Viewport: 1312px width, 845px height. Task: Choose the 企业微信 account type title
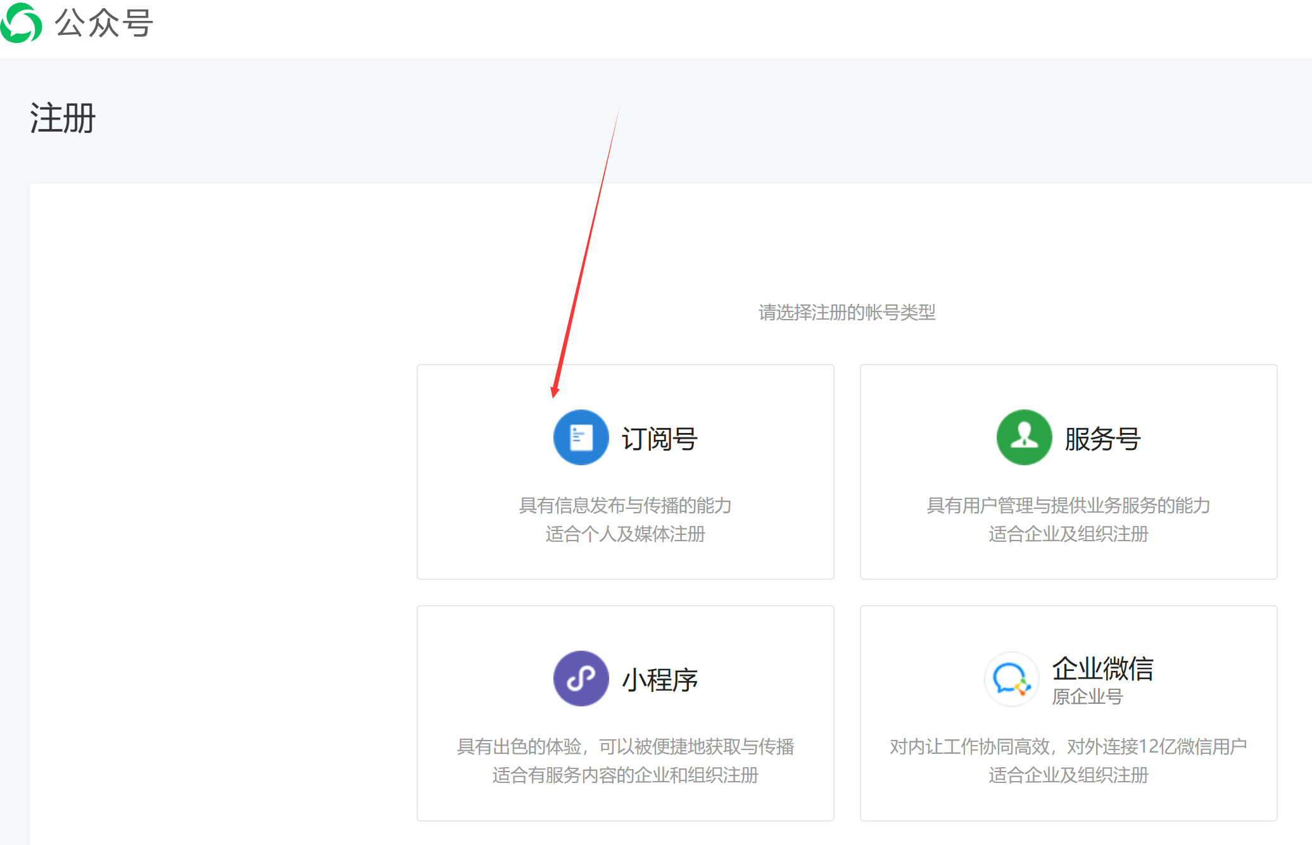[1102, 668]
